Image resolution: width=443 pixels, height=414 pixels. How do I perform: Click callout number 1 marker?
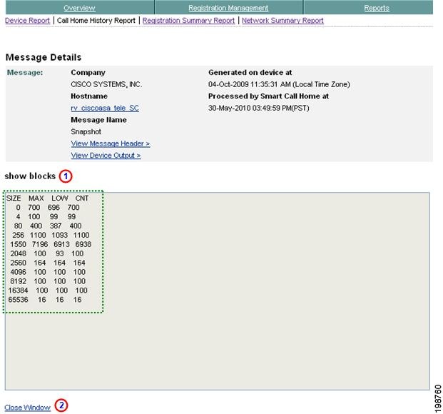coord(66,176)
